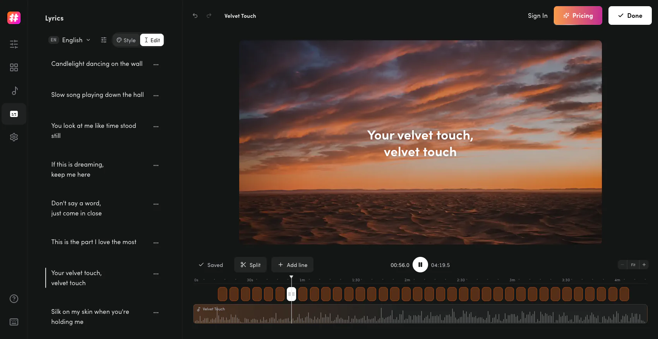658x339 pixels.
Task: Open options for 'Candlelight dancing on the wall'
Action: pos(156,65)
